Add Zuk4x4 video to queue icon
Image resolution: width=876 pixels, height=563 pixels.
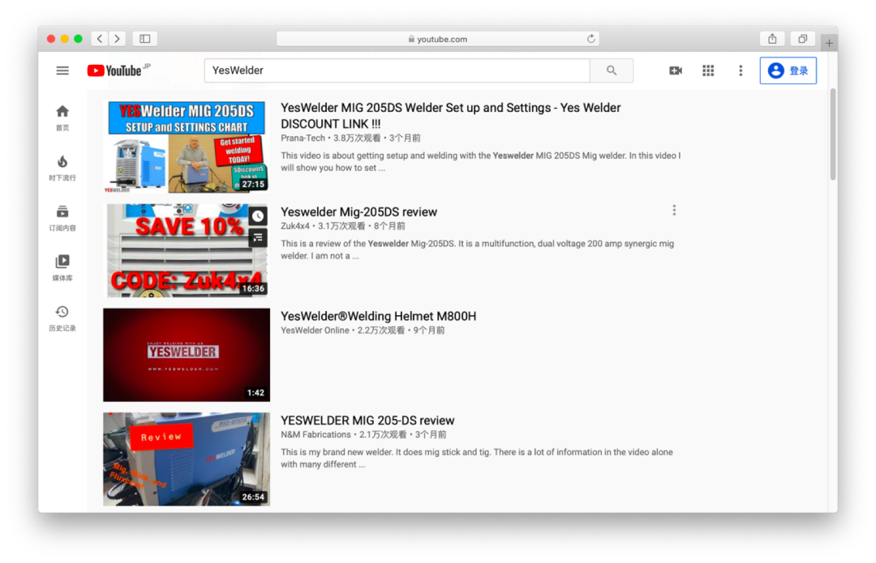[x=258, y=238]
